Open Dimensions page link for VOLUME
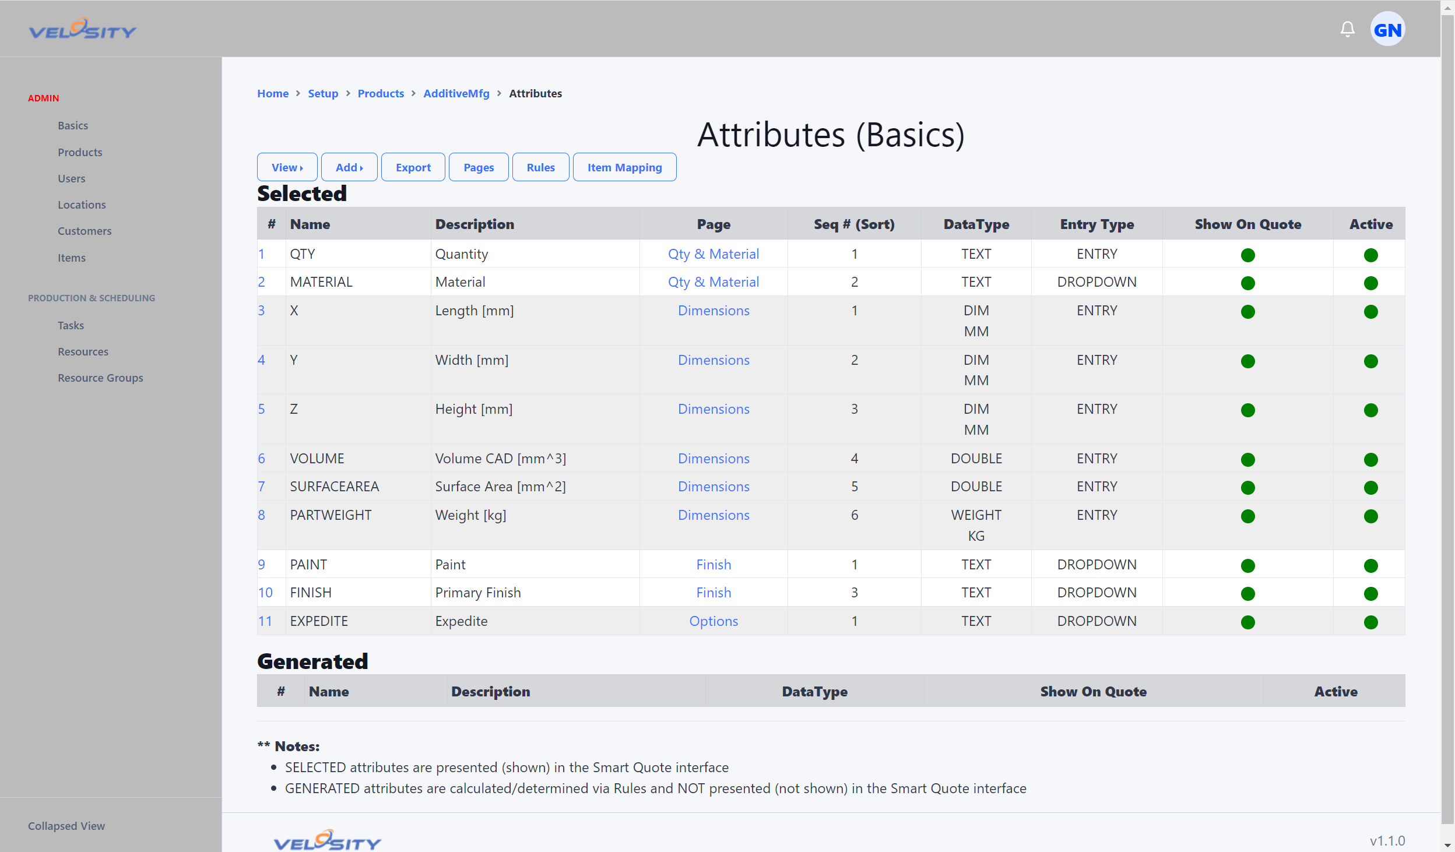Screen dimensions: 1455x852 coord(714,459)
